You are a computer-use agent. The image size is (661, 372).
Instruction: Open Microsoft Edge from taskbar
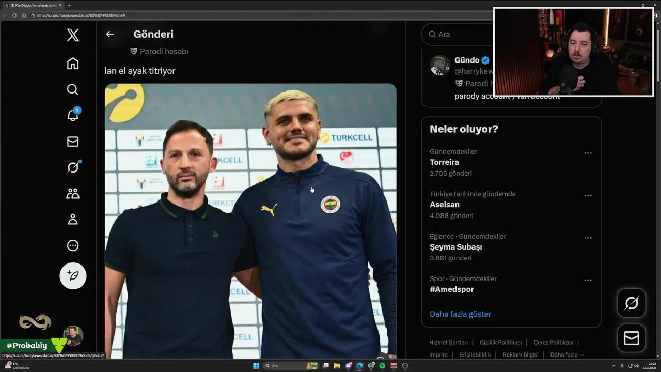359,366
